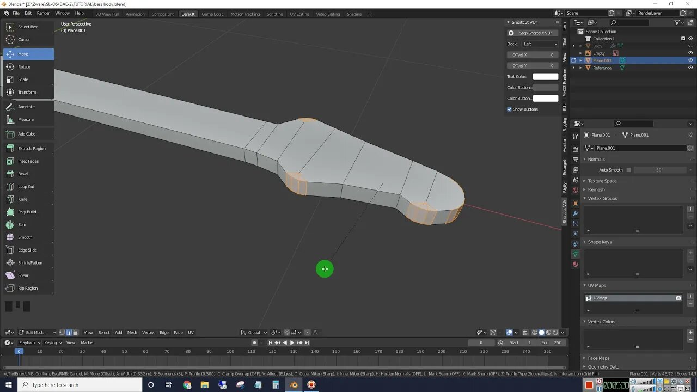Viewport: 697px width, 392px height.
Task: Activate the Extrude Region tool
Action: (28, 148)
